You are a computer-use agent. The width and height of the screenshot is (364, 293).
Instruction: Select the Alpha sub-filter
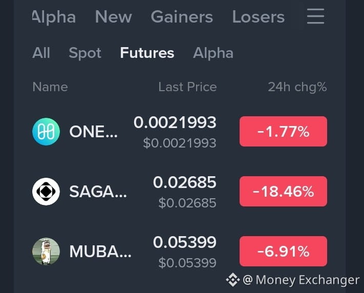coord(213,53)
